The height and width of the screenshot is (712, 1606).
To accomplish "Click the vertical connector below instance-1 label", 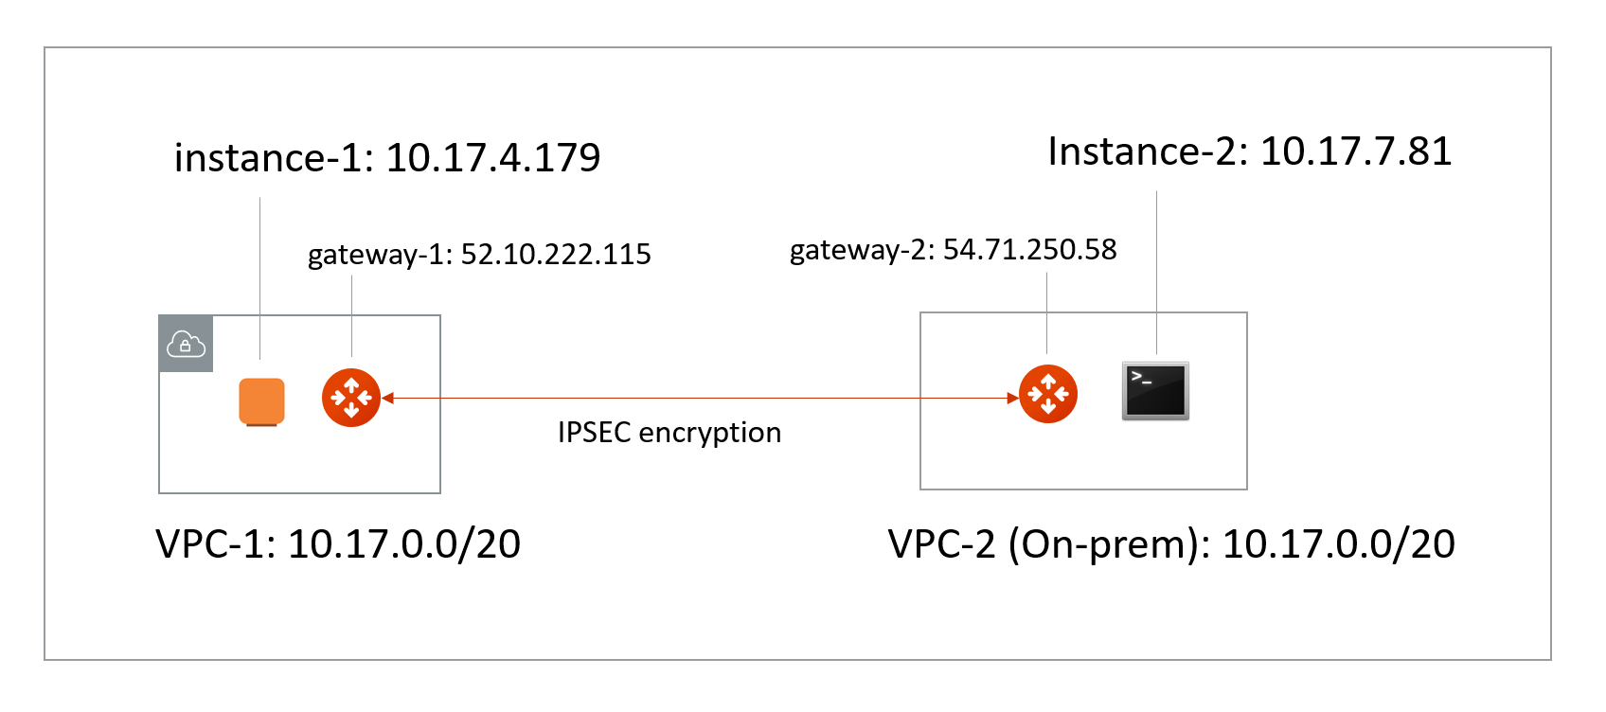I will click(x=259, y=275).
